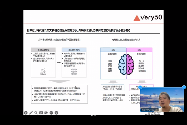Image resolution: width=187 pixels, height=125 pixels.
Task: Click the 答えがある時代 header box
Action: click(44, 50)
